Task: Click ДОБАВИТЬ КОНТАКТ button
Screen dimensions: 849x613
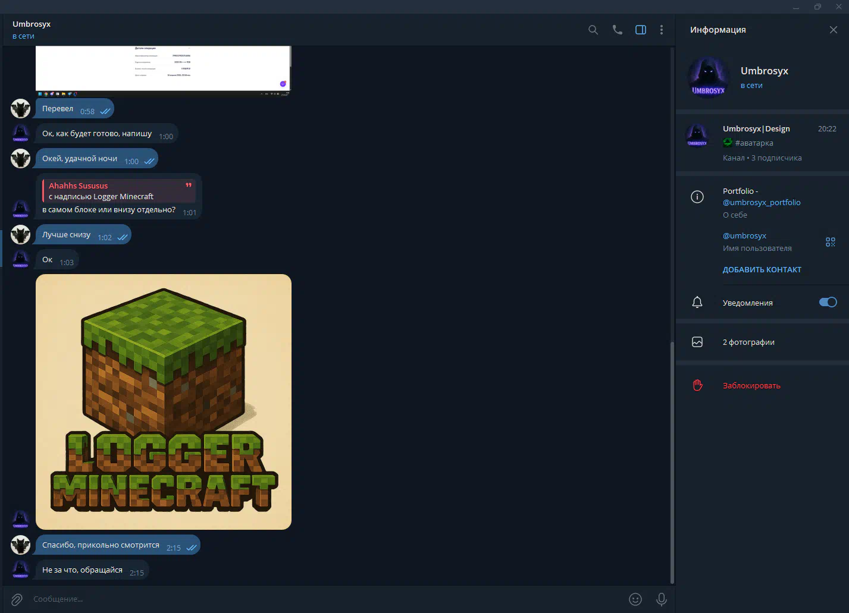Action: tap(762, 269)
